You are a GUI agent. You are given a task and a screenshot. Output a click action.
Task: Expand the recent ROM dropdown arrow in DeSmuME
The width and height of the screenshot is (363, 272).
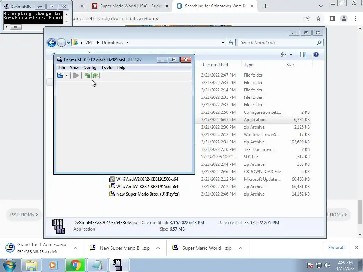pos(67,75)
